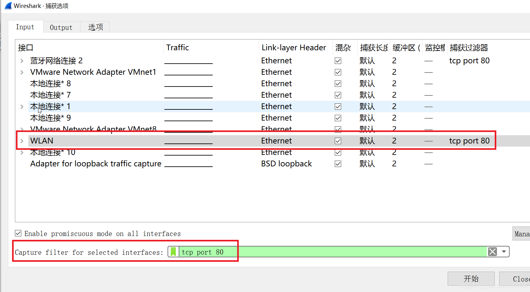
Task: Expand the VMware Network Adapter VMnet1 interface
Action: click(x=22, y=72)
